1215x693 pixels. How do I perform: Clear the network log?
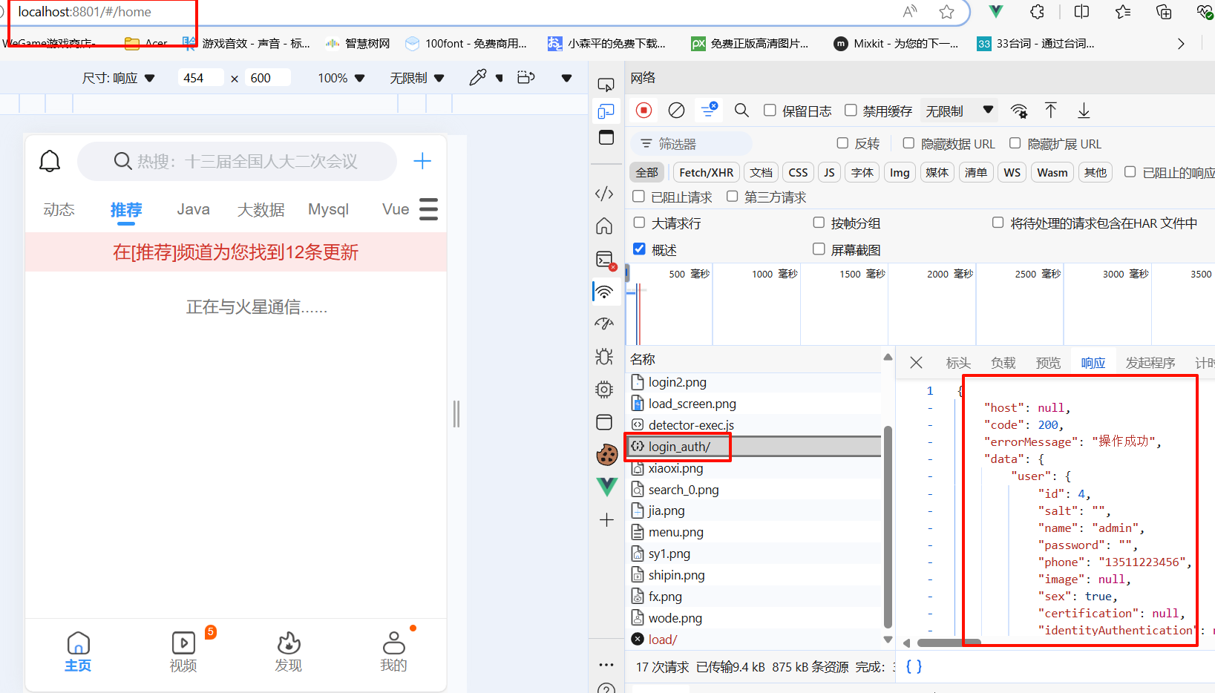pos(676,111)
